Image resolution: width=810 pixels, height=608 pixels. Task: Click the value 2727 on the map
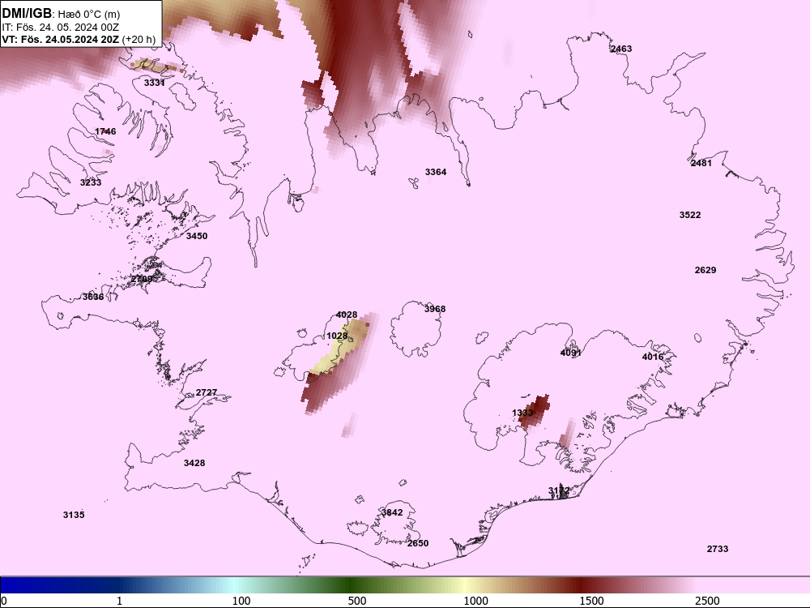click(x=207, y=392)
